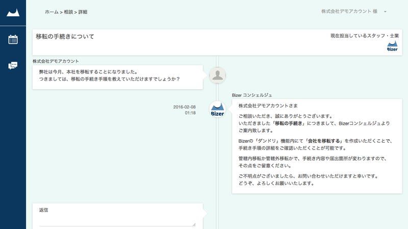Go to 相談 in the breadcrumb
Image resolution: width=408 pixels, height=229 pixels.
pos(68,12)
